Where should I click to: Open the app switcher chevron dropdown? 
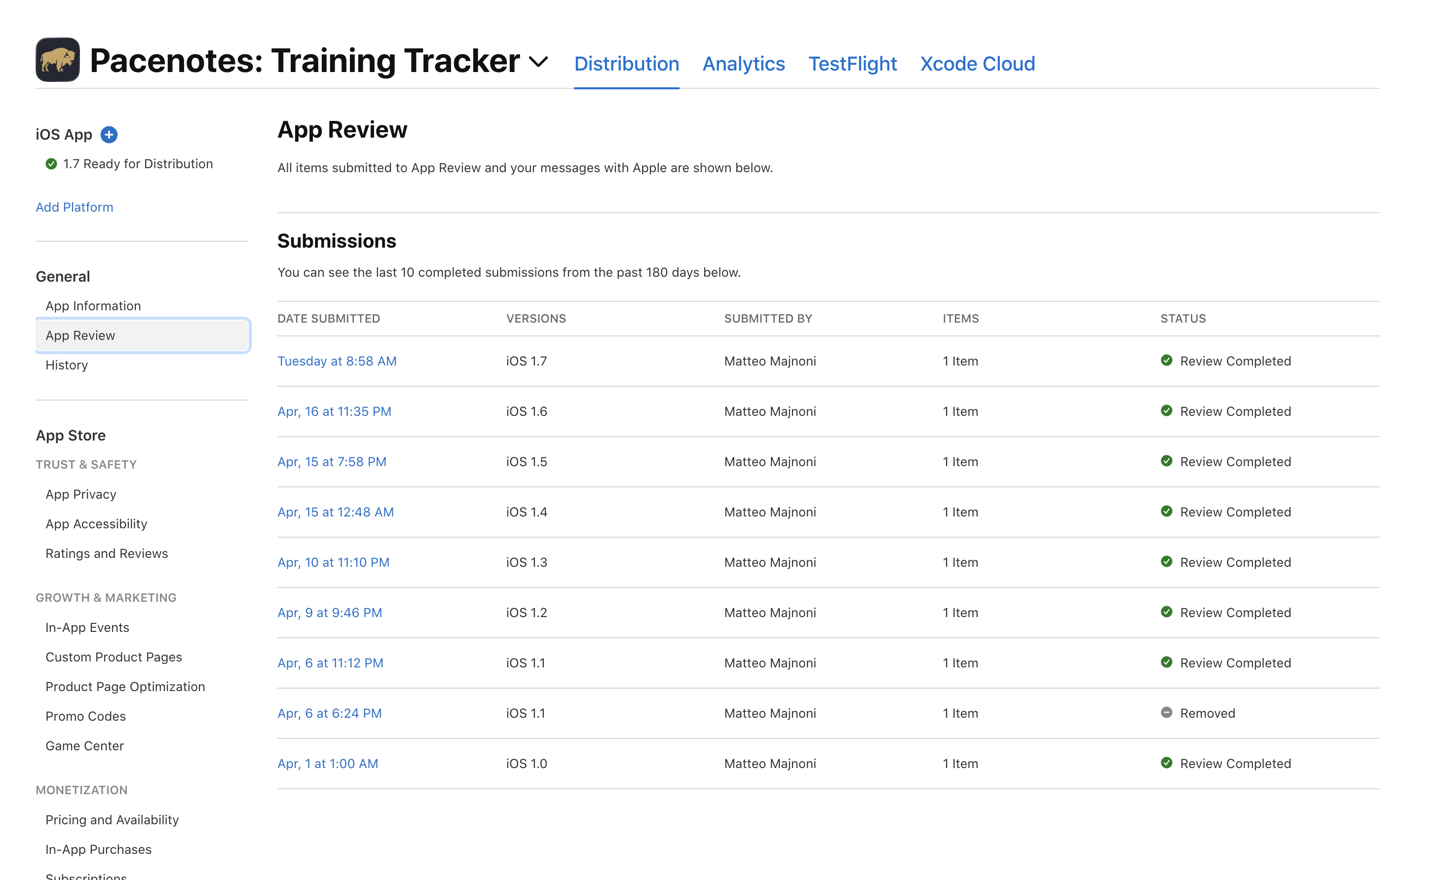pyautogui.click(x=538, y=62)
